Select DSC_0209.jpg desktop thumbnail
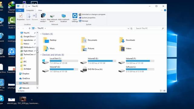This screenshot has width=194, height=109. 23,101
